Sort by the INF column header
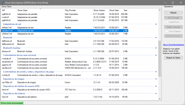This screenshot has height=105, width=185. [x=9, y=10]
